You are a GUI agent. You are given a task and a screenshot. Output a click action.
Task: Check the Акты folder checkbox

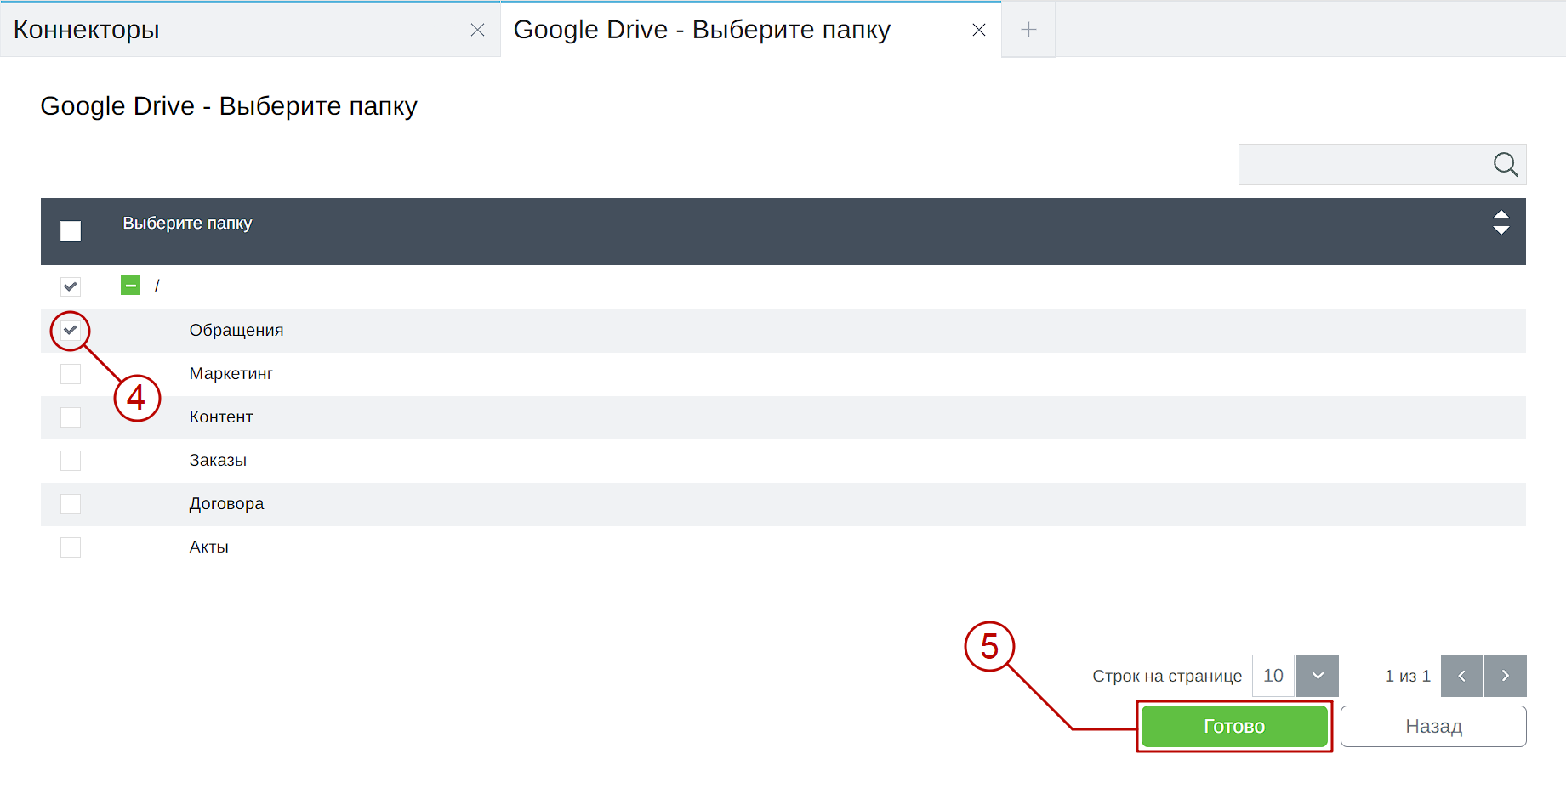[x=71, y=547]
